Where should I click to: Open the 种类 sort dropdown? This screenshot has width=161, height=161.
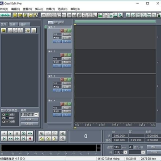point(36,114)
